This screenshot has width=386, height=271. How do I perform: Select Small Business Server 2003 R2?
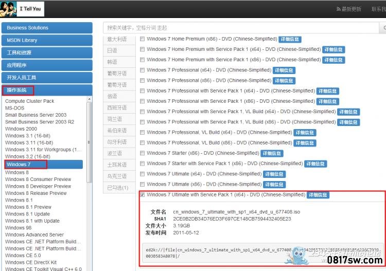(40, 122)
